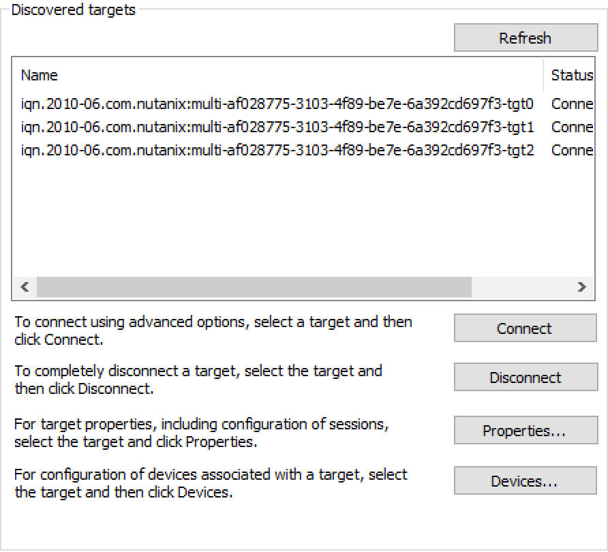Click scrollbar track right of the thumb
This screenshot has height=552, width=608.
click(x=521, y=287)
